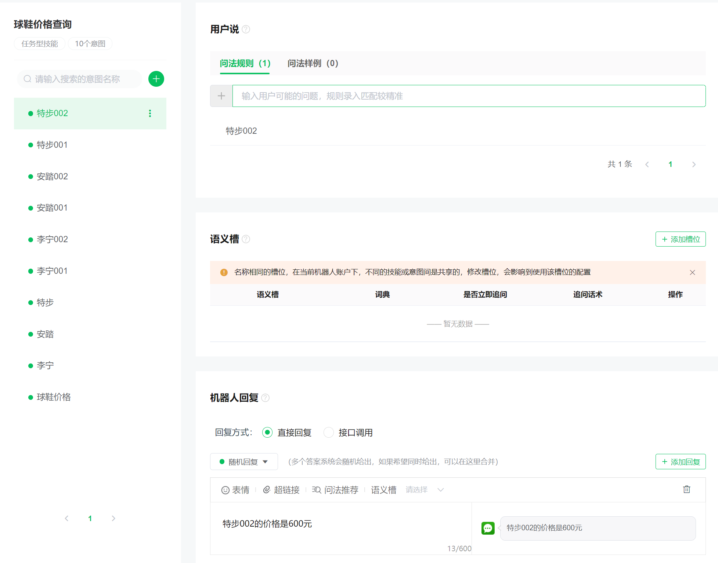Click the green add intent plus icon
Screen dimensions: 718x563
click(156, 79)
